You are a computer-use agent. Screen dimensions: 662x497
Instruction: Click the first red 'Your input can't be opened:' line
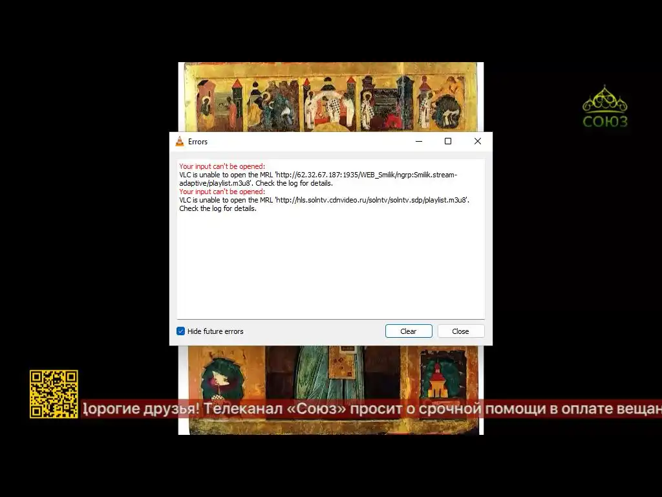click(222, 166)
